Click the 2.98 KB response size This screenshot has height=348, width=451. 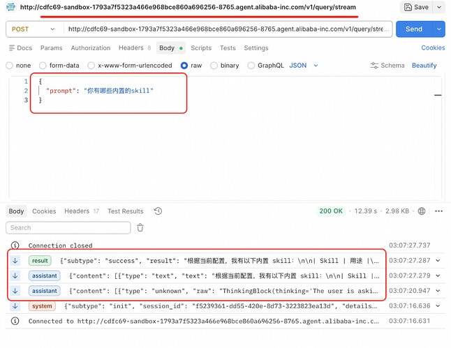tap(397, 211)
